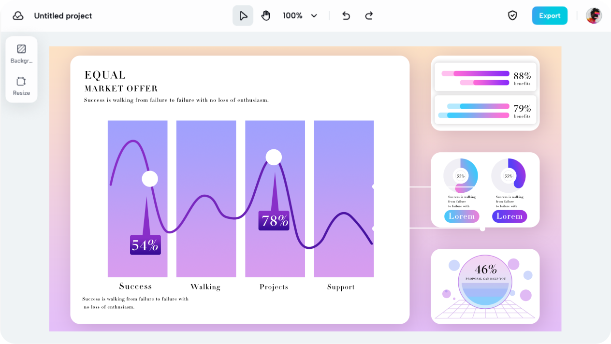611x344 pixels.
Task: Click the blue-pink Lorem pill
Action: [x=462, y=216]
